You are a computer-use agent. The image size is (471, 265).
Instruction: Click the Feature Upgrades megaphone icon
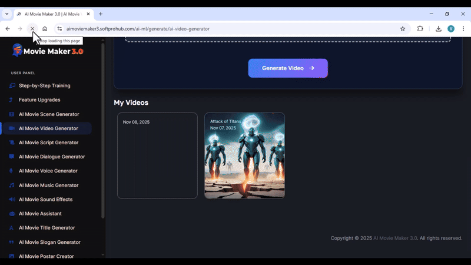point(12,100)
